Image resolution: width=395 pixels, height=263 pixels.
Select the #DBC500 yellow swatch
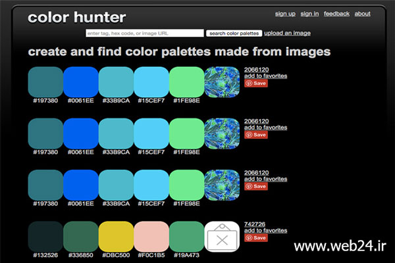pos(116,237)
